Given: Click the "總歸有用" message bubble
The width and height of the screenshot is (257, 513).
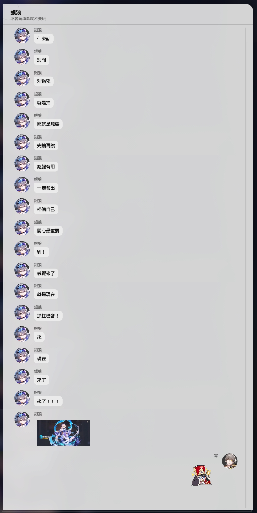Looking at the screenshot, I should [x=46, y=167].
